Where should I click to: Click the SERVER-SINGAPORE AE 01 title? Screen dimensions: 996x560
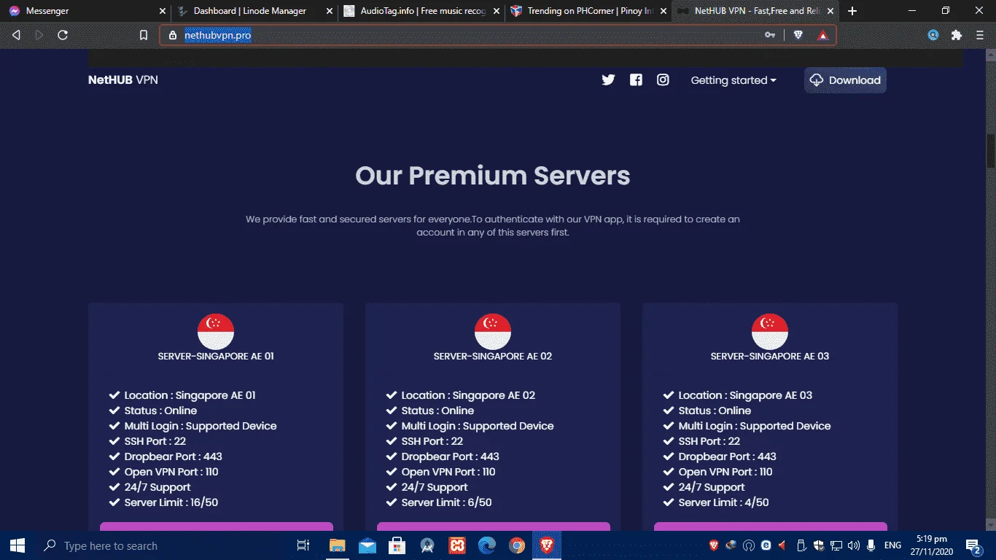(x=216, y=357)
